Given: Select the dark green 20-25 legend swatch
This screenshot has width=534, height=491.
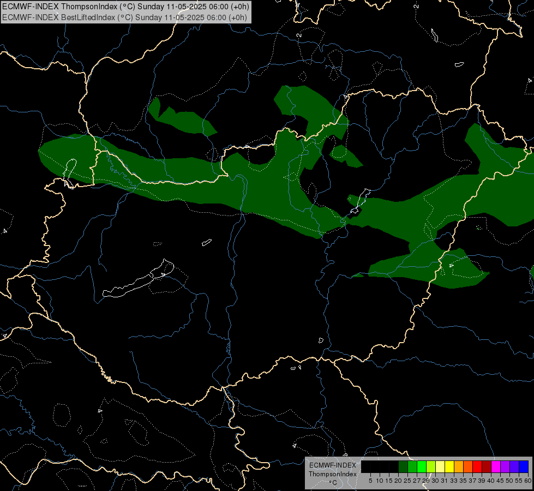Looking at the screenshot, I should tap(403, 467).
